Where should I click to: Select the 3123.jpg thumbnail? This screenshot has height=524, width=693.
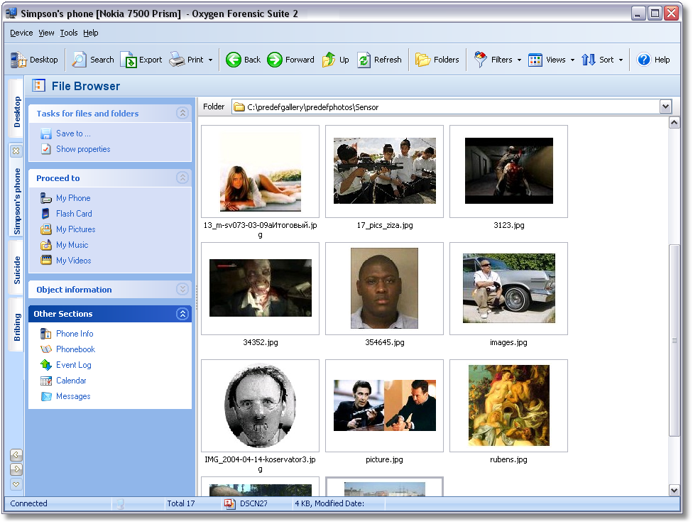[508, 171]
